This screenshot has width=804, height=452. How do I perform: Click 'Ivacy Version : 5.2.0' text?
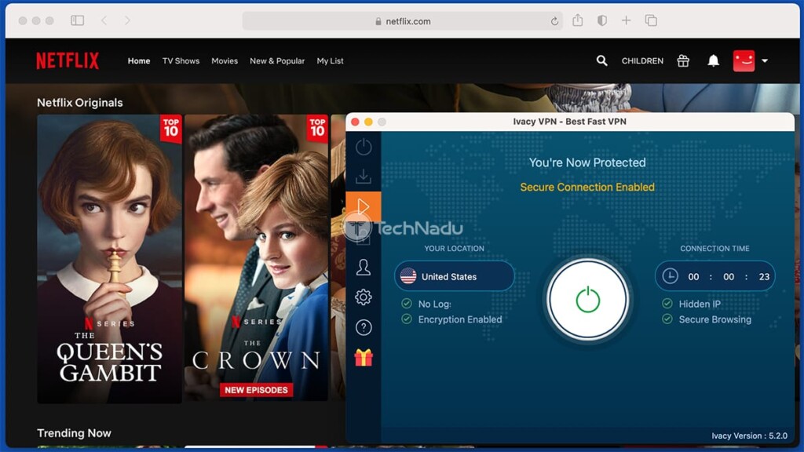point(749,436)
